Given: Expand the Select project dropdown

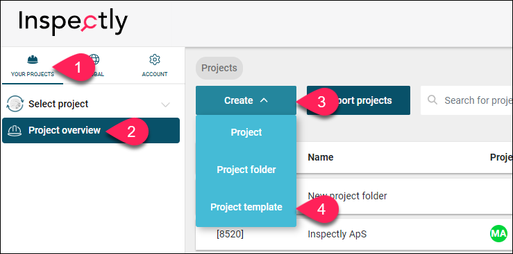Looking at the screenshot, I should [91, 104].
